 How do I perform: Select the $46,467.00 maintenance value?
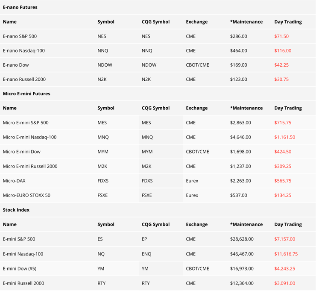[x=242, y=254]
